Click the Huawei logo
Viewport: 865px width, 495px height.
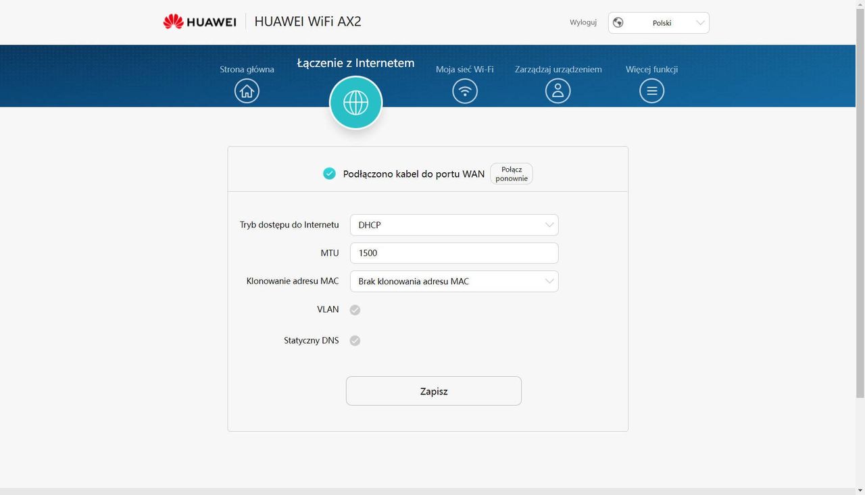coord(199,22)
